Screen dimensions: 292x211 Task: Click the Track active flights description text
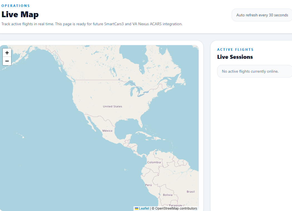92,24
